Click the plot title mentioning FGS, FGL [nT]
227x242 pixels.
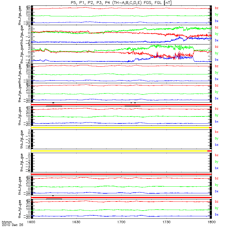click(x=121, y=3)
